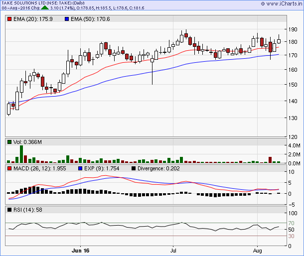Click the 130 price axis label
Viewport: 304px width, 256px height.
click(x=293, y=118)
